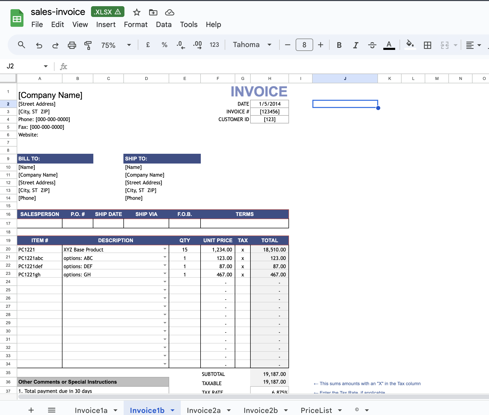Open the View menu
Screen dimensions: 489x415
pyautogui.click(x=80, y=24)
